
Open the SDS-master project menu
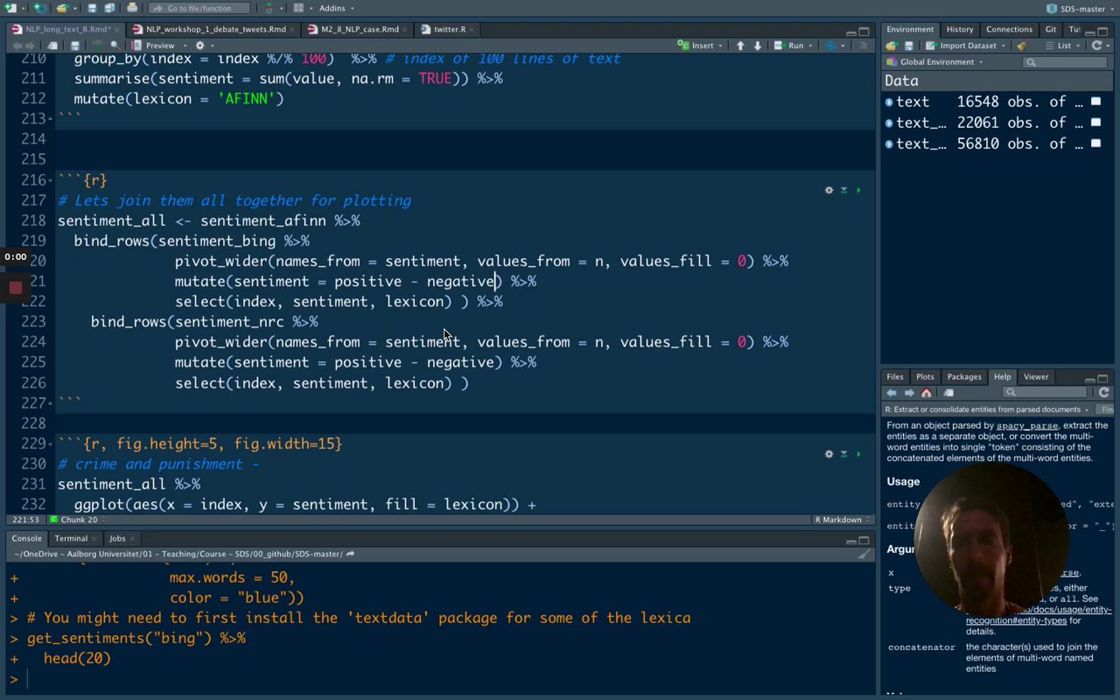point(1081,8)
